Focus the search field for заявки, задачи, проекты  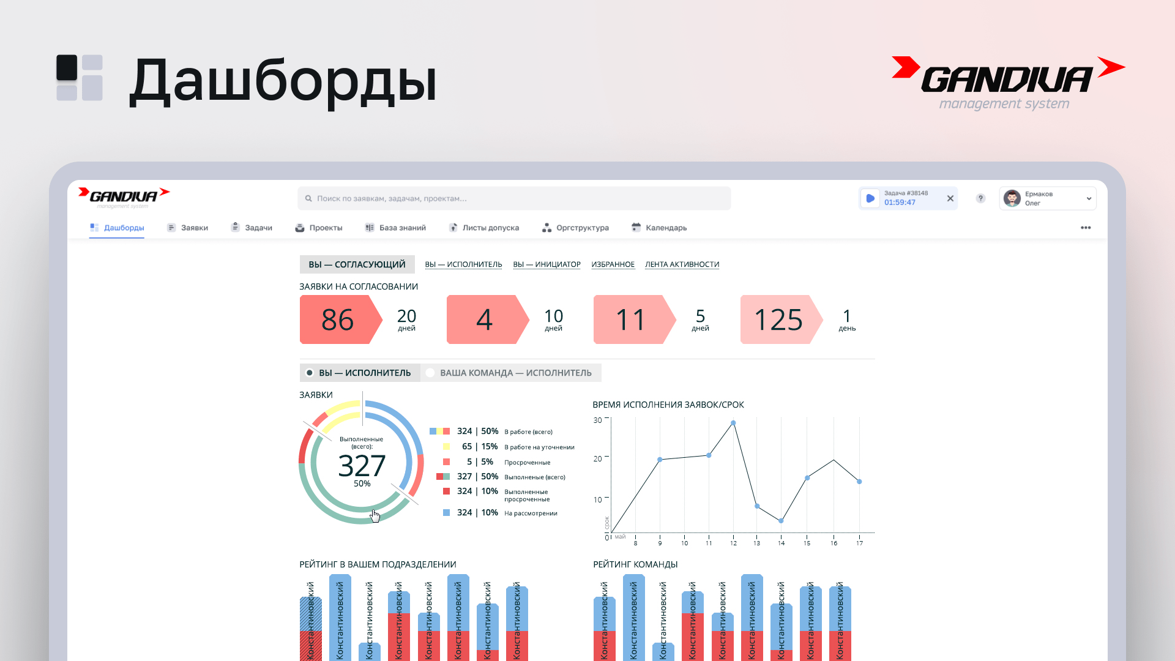(x=514, y=198)
